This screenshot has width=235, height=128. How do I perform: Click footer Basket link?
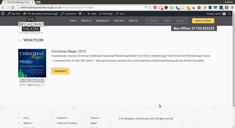point(94,123)
